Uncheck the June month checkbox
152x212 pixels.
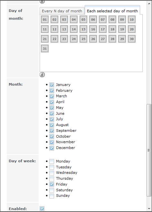pyautogui.click(x=52, y=113)
